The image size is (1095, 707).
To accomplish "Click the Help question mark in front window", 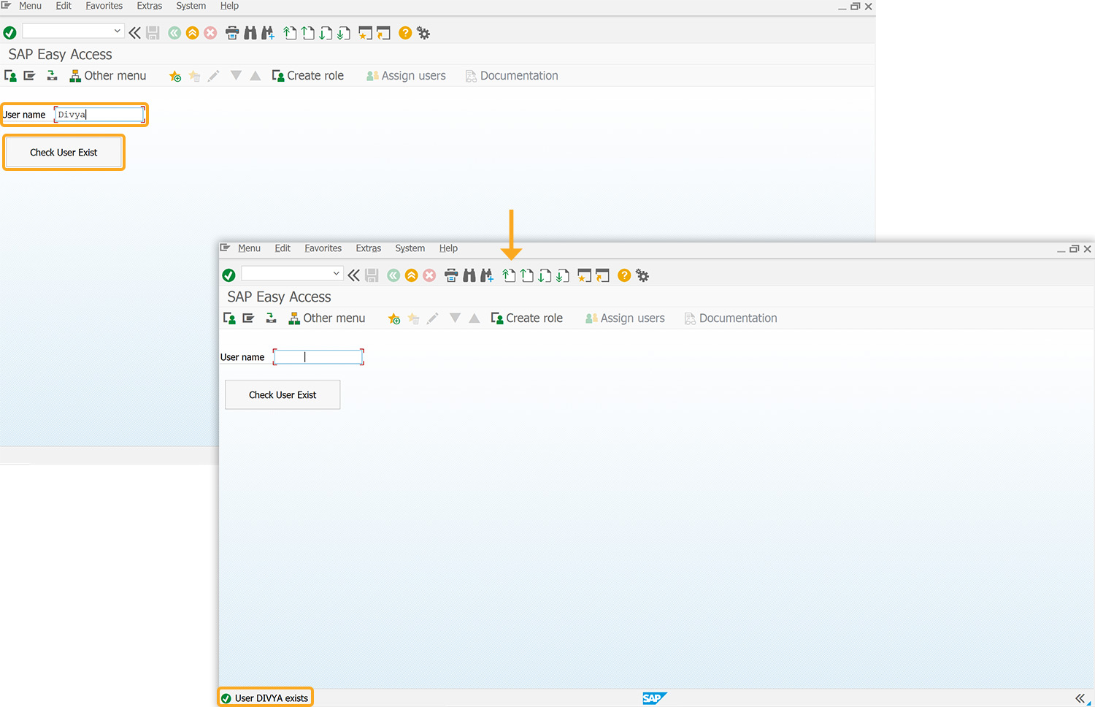I will click(x=624, y=275).
